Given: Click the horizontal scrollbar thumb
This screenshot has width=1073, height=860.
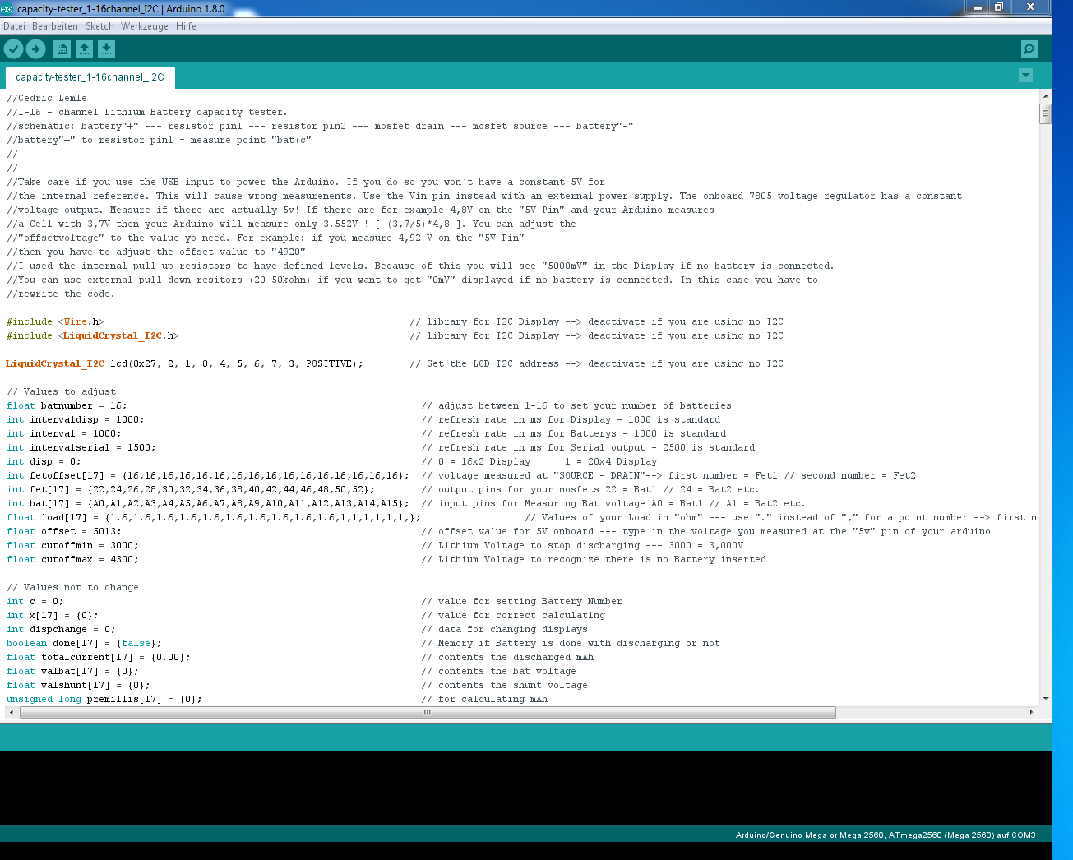Looking at the screenshot, I should click(x=428, y=713).
